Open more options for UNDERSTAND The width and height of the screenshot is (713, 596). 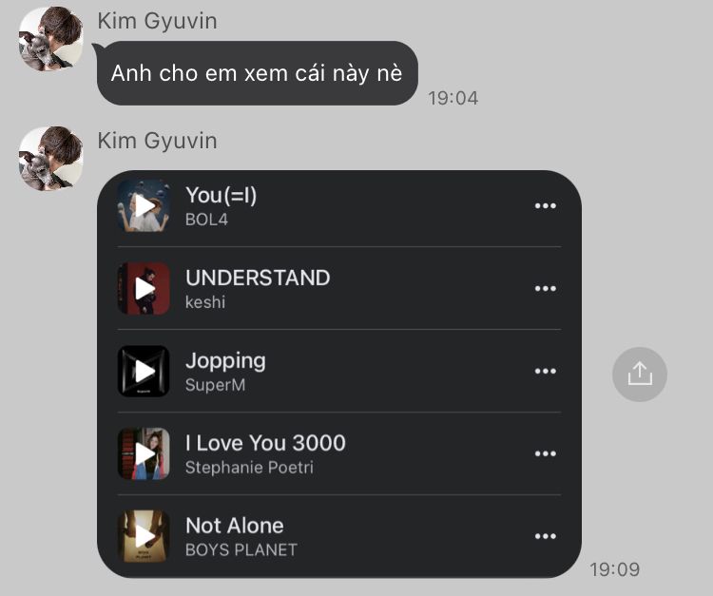pos(546,288)
